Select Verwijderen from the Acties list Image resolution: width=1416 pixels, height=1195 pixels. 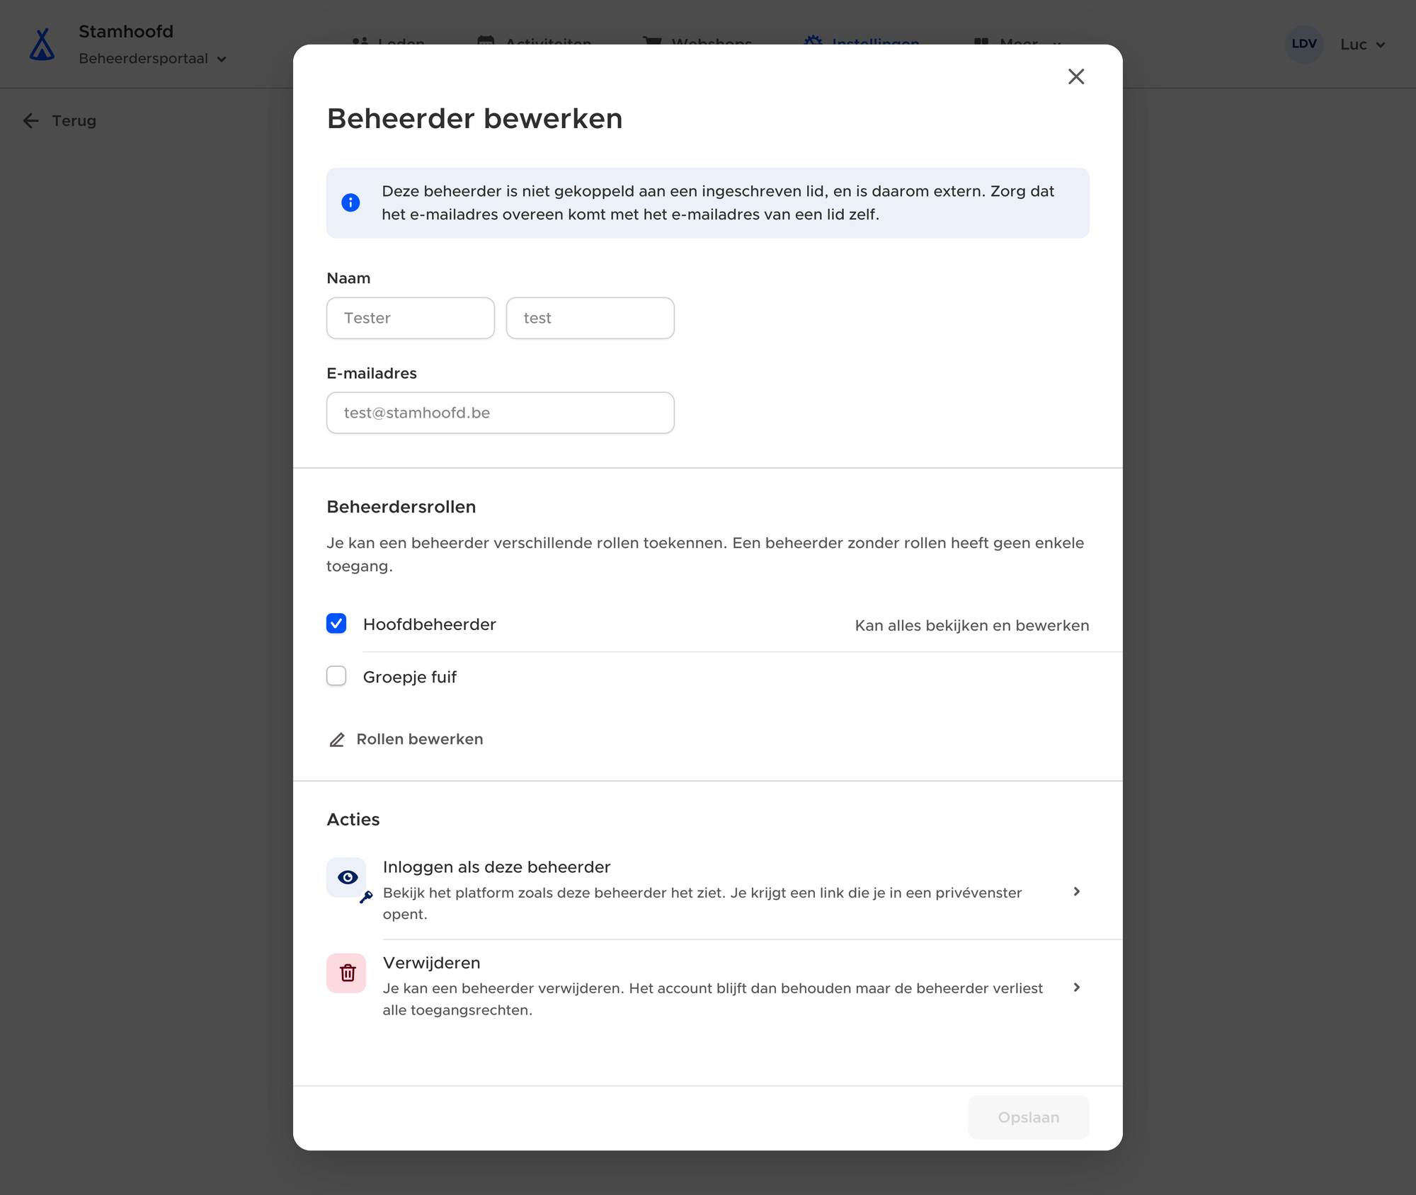click(x=708, y=987)
